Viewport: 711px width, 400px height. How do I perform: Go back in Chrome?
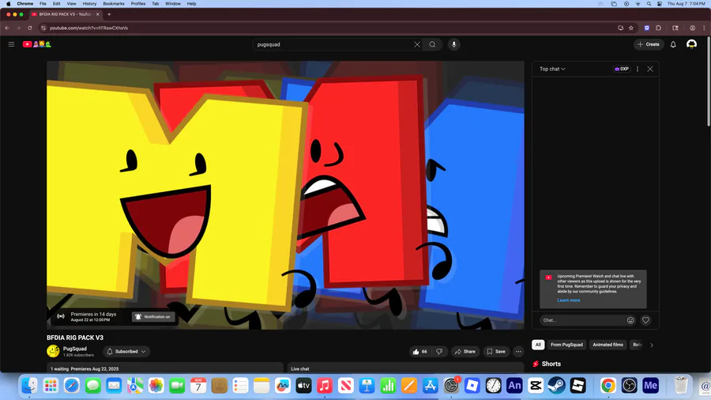[7, 28]
